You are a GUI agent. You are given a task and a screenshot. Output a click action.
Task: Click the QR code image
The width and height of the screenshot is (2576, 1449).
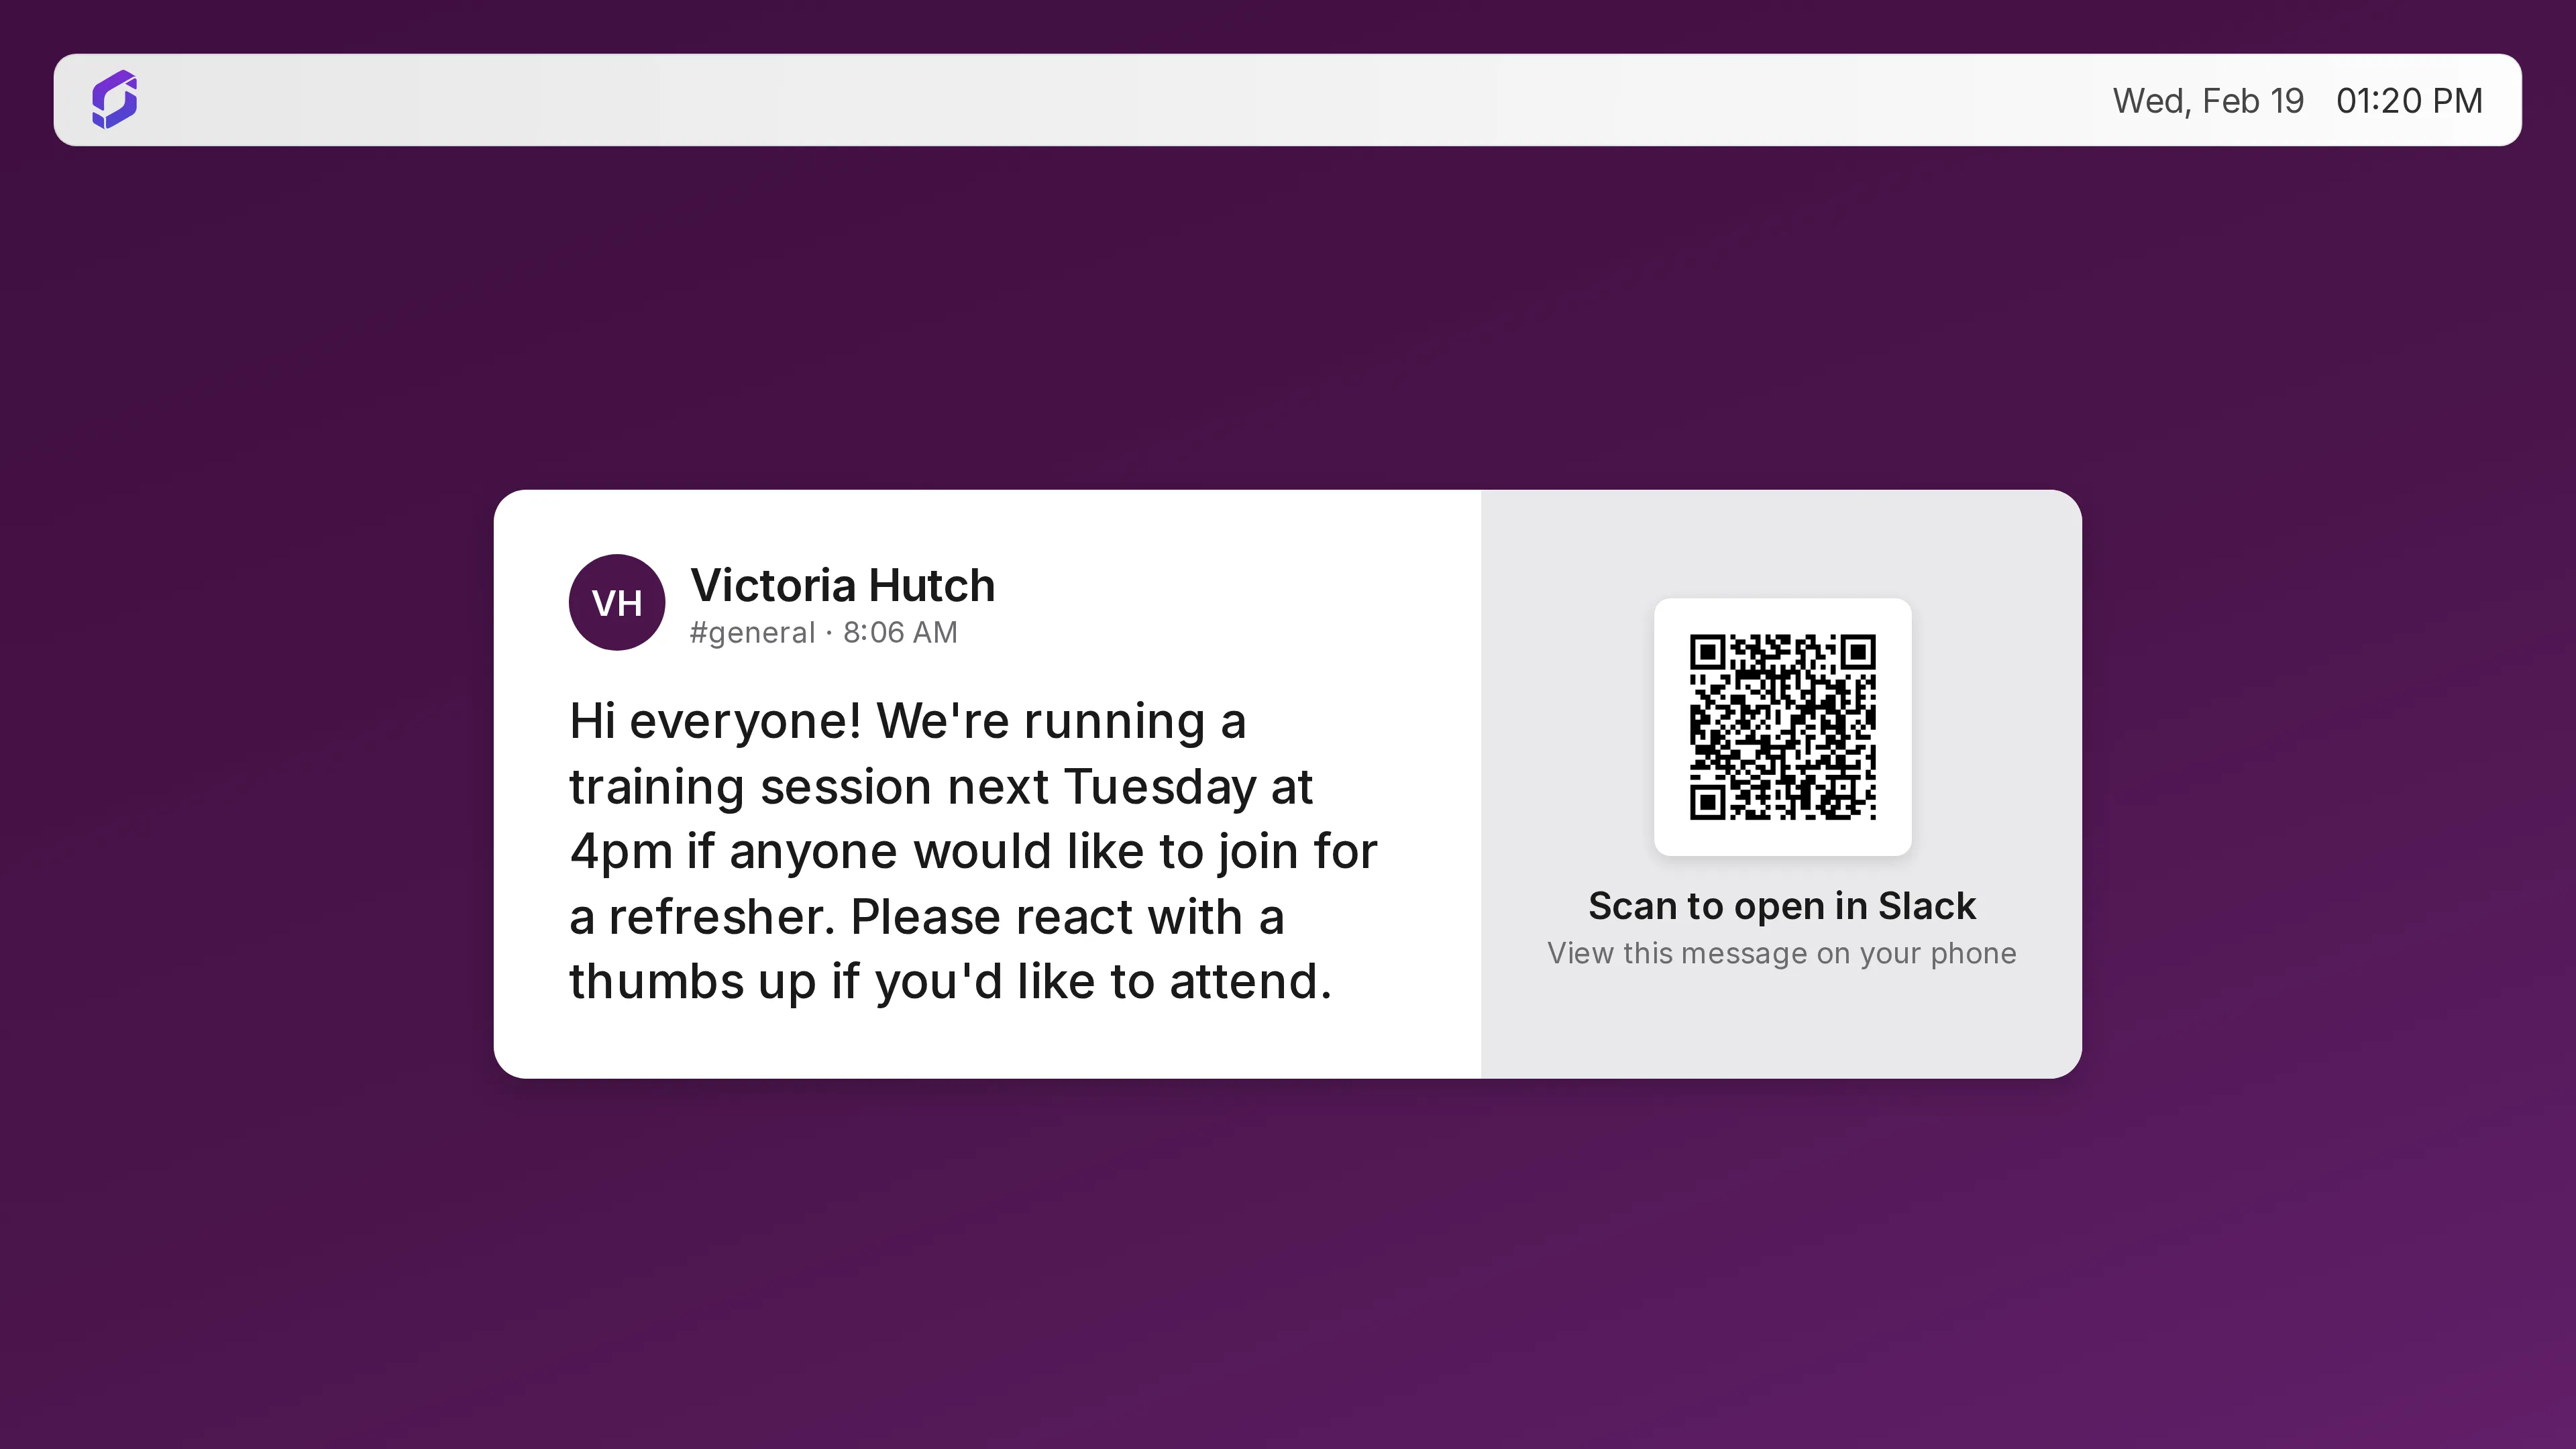tap(1782, 727)
